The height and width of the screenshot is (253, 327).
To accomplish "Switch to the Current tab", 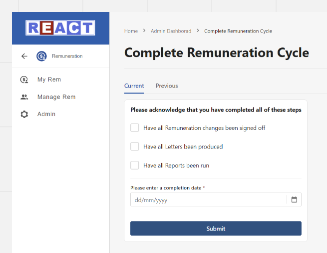I will click(134, 86).
